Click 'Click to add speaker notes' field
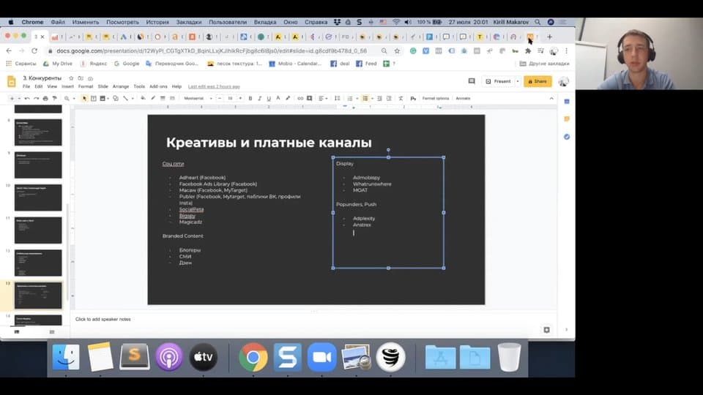Image resolution: width=703 pixels, height=395 pixels. click(103, 320)
